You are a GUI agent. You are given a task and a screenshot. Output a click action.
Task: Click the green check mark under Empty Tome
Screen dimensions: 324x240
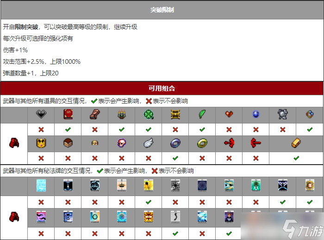68,129
